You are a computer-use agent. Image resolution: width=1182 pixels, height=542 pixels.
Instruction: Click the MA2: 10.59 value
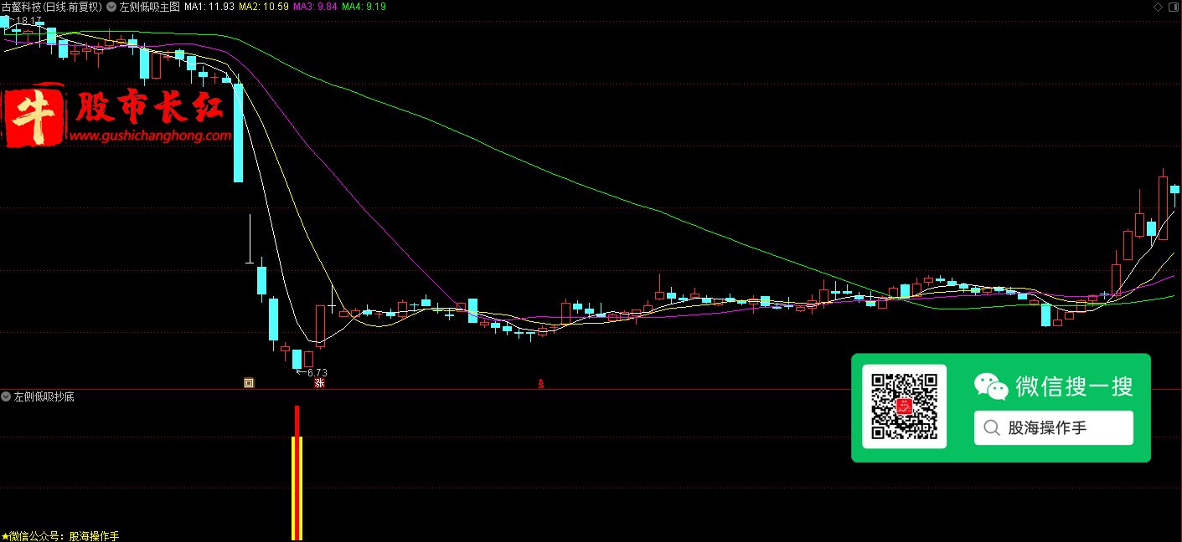click(x=264, y=7)
